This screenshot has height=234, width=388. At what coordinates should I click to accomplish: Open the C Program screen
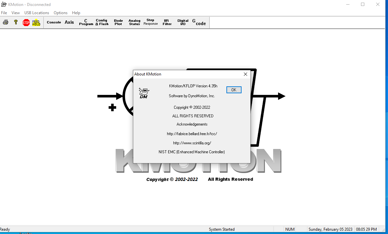[86, 22]
